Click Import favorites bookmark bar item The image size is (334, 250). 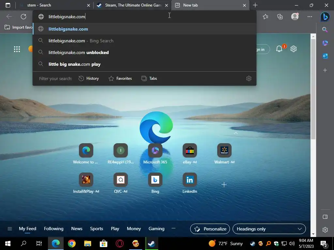[18, 27]
